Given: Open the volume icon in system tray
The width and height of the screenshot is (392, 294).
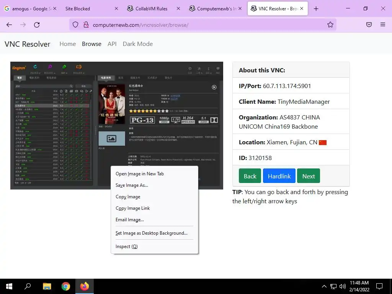Looking at the screenshot, I should tap(343, 286).
